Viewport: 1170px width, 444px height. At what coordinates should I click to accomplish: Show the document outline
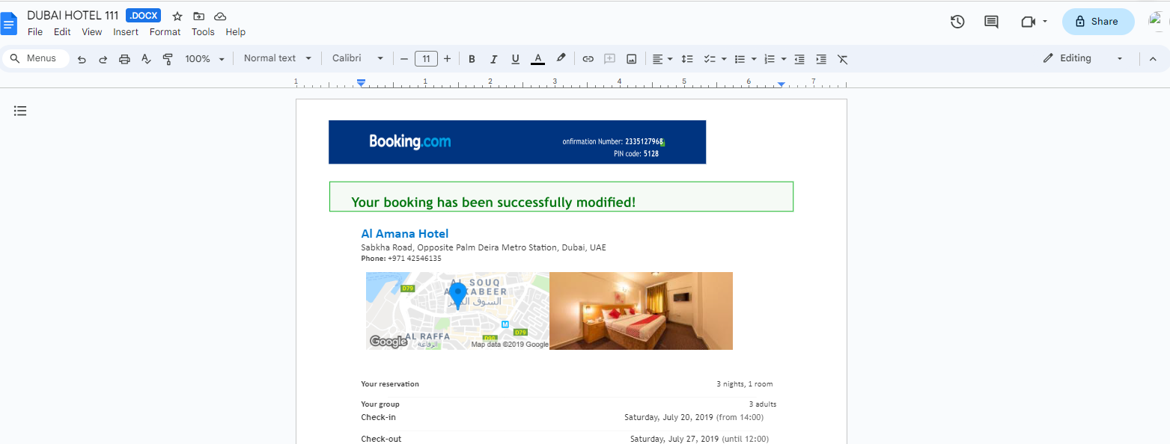click(20, 111)
